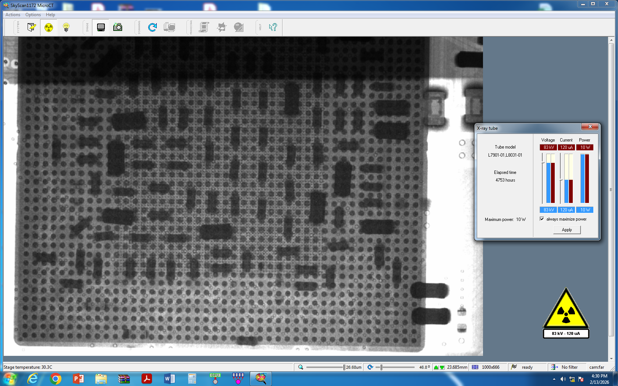Open the Actions menu
618x386 pixels.
(x=13, y=15)
